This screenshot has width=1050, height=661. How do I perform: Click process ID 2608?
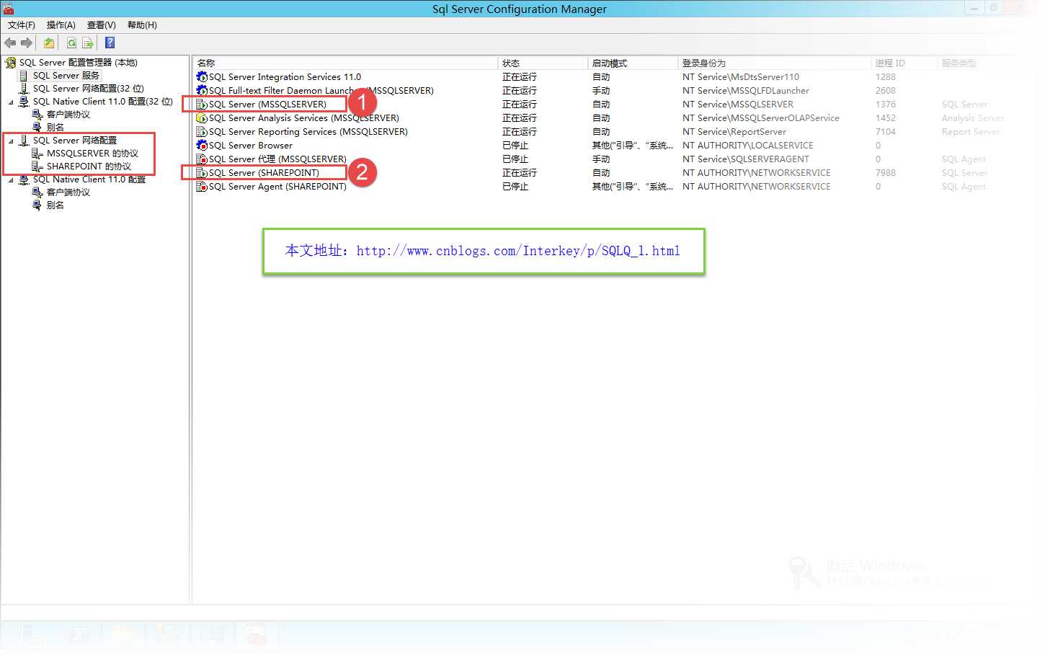[886, 91]
